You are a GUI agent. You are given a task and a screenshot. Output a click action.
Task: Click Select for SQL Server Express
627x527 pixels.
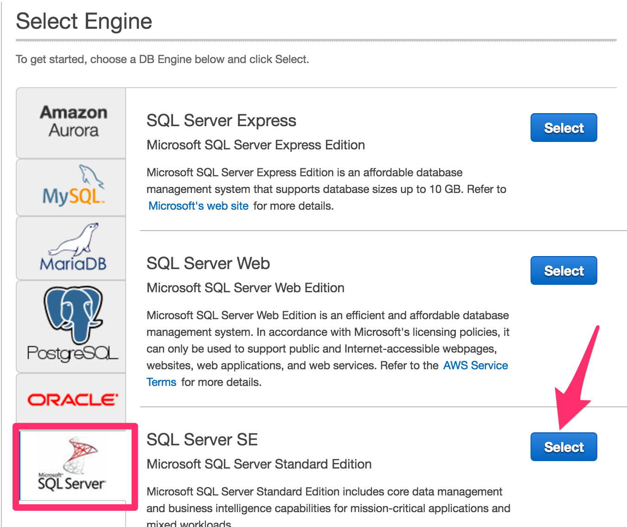[563, 128]
